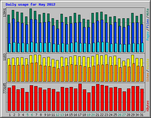Click day label 29 on the axis

(133, 115)
